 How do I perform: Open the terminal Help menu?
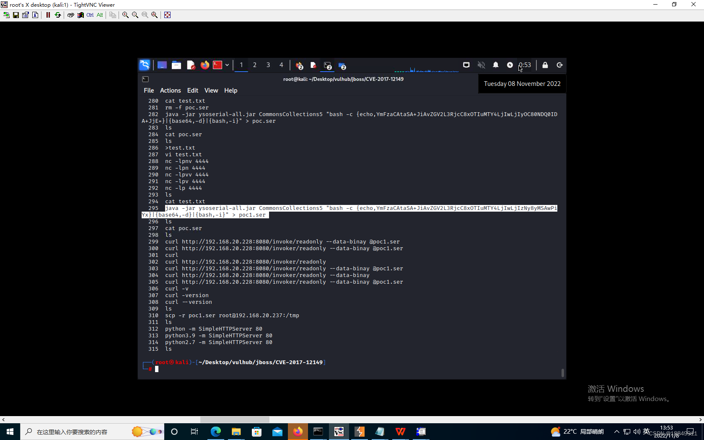(231, 91)
